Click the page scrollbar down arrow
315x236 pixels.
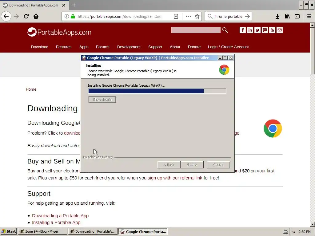pos(312,224)
